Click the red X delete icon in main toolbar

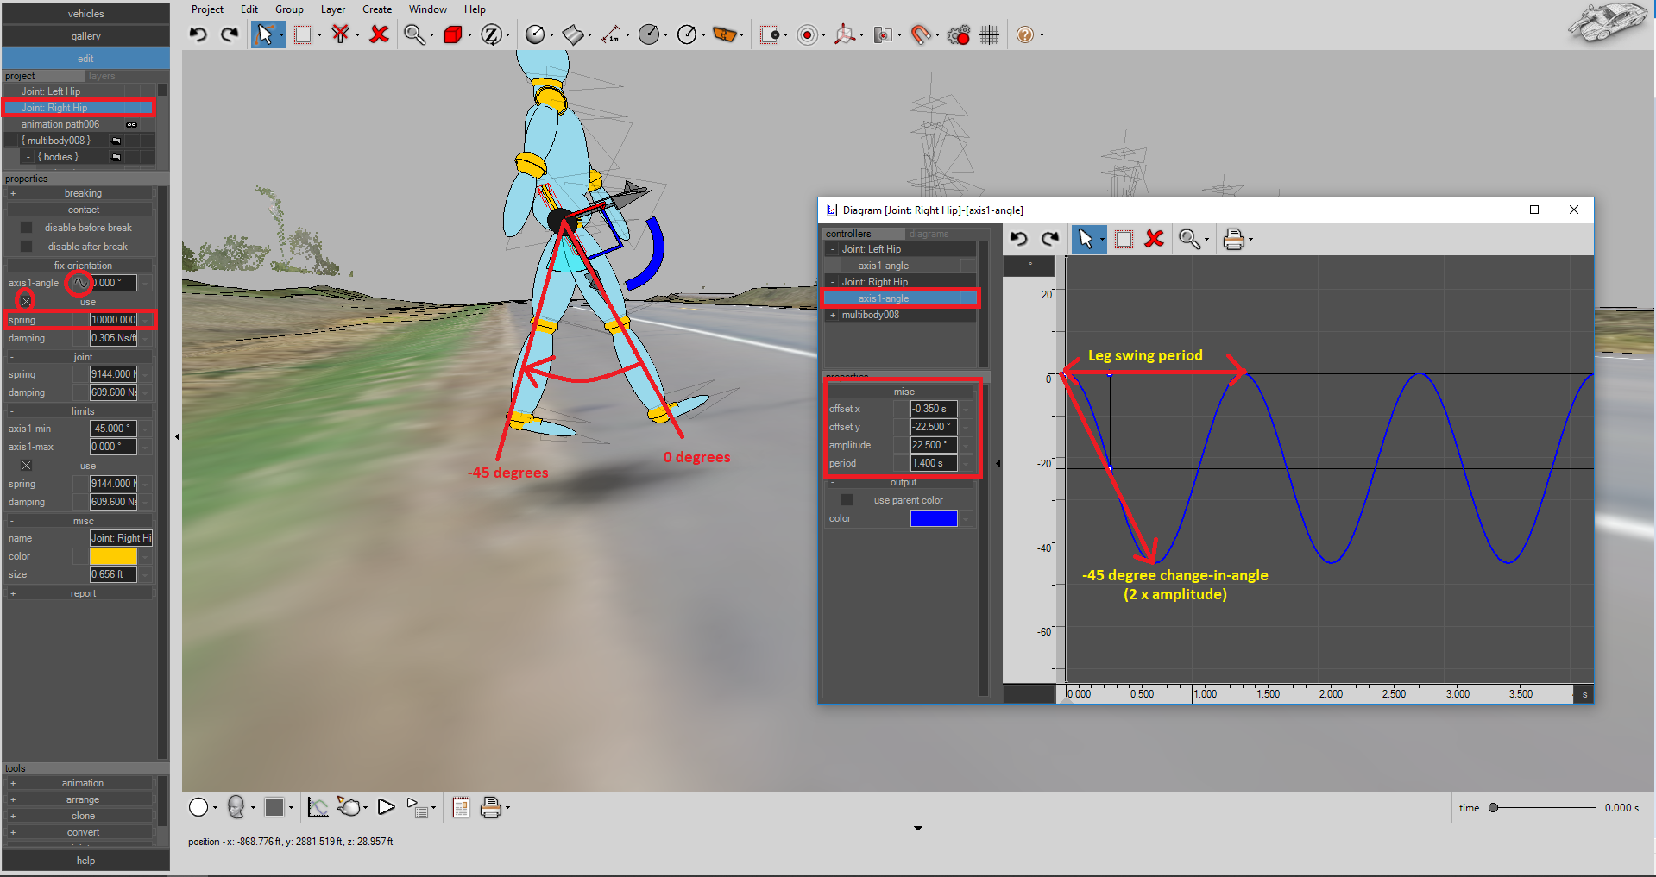[379, 34]
